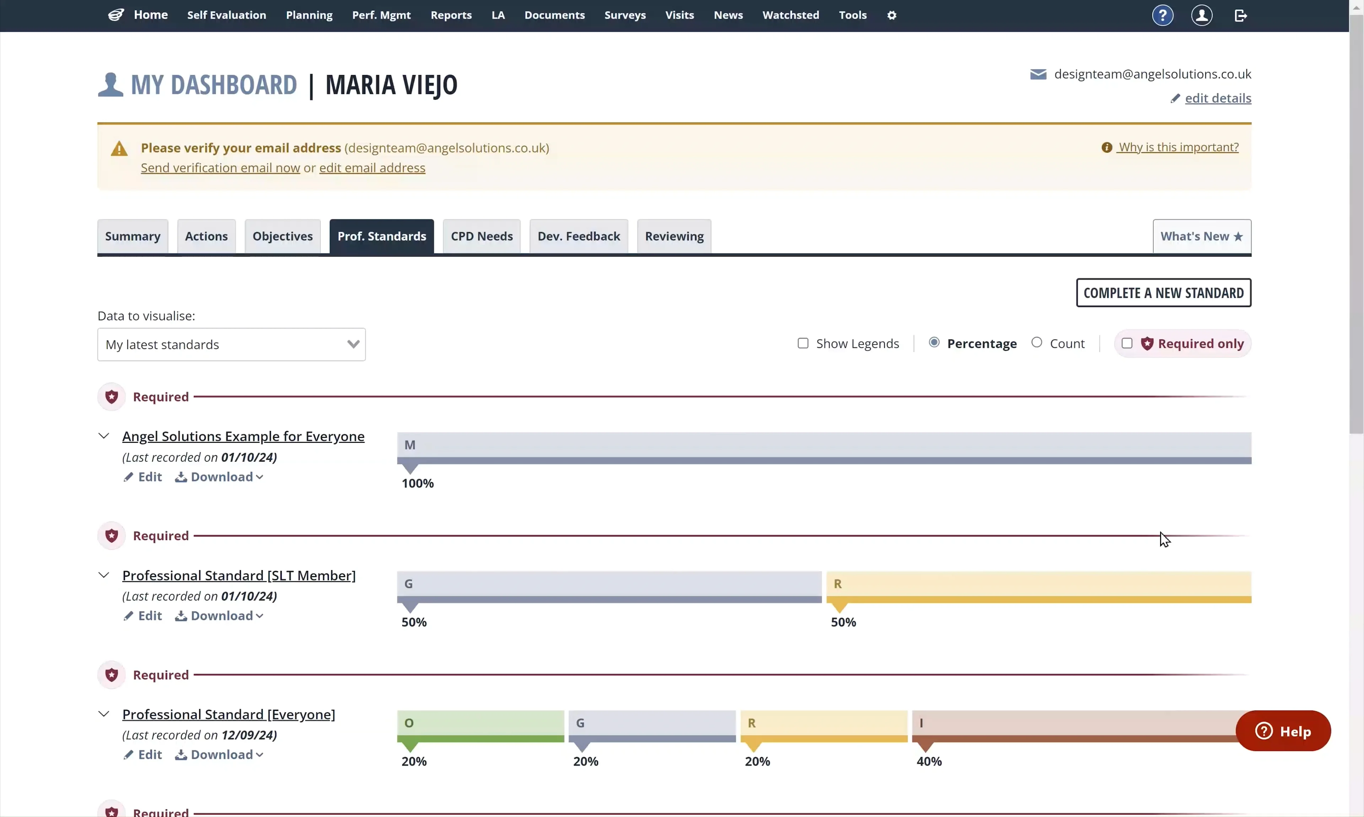
Task: Click the Perspective logo icon beside Home
Action: [115, 15]
